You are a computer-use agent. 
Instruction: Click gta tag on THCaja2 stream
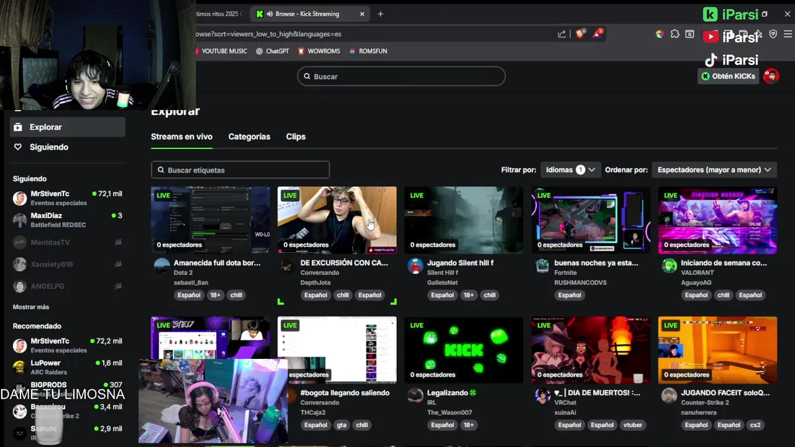(x=342, y=425)
